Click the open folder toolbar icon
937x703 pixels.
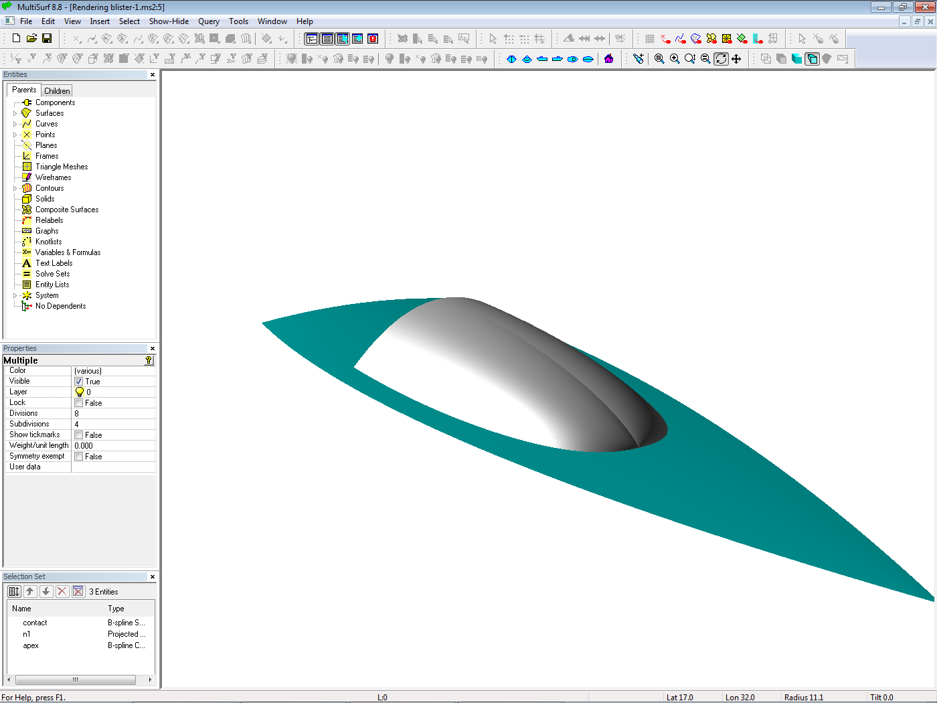[x=31, y=39]
